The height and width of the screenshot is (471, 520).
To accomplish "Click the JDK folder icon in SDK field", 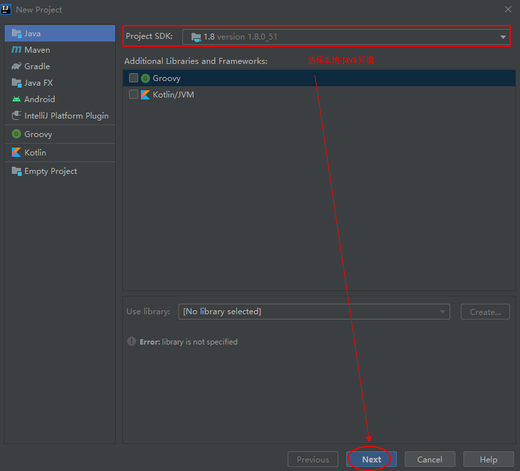I will point(196,37).
